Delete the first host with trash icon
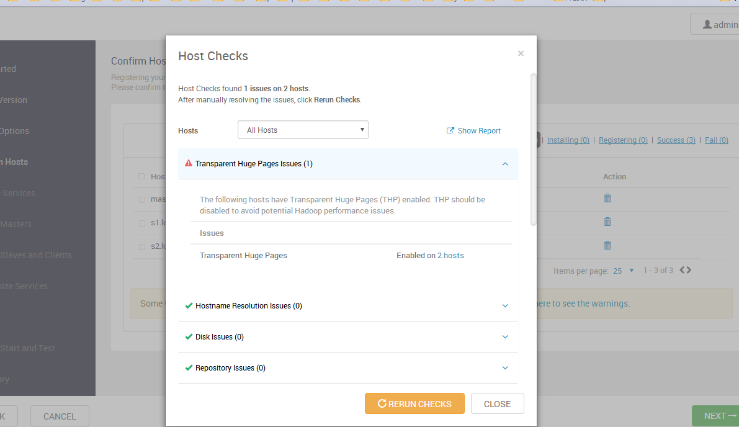This screenshot has width=739, height=427. 607,199
